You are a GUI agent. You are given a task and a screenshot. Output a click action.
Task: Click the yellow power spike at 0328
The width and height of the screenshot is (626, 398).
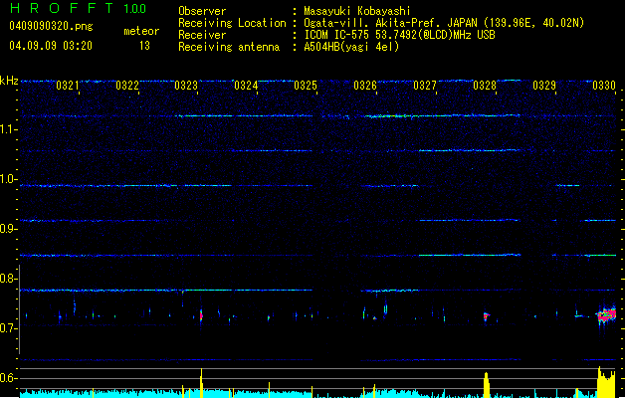click(487, 385)
